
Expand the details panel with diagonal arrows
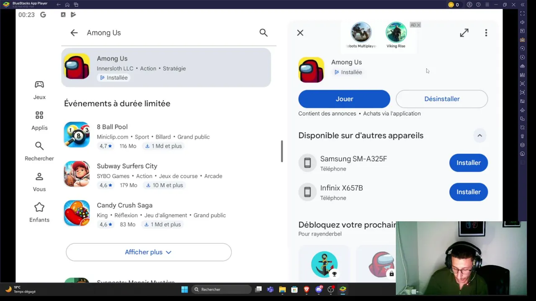pos(464,33)
